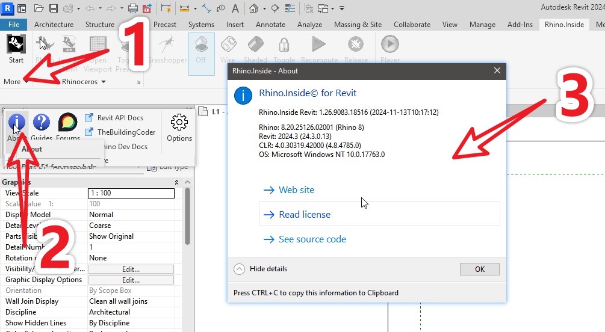
Task: Open the Undo history dropdown arrow
Action: pos(100,8)
